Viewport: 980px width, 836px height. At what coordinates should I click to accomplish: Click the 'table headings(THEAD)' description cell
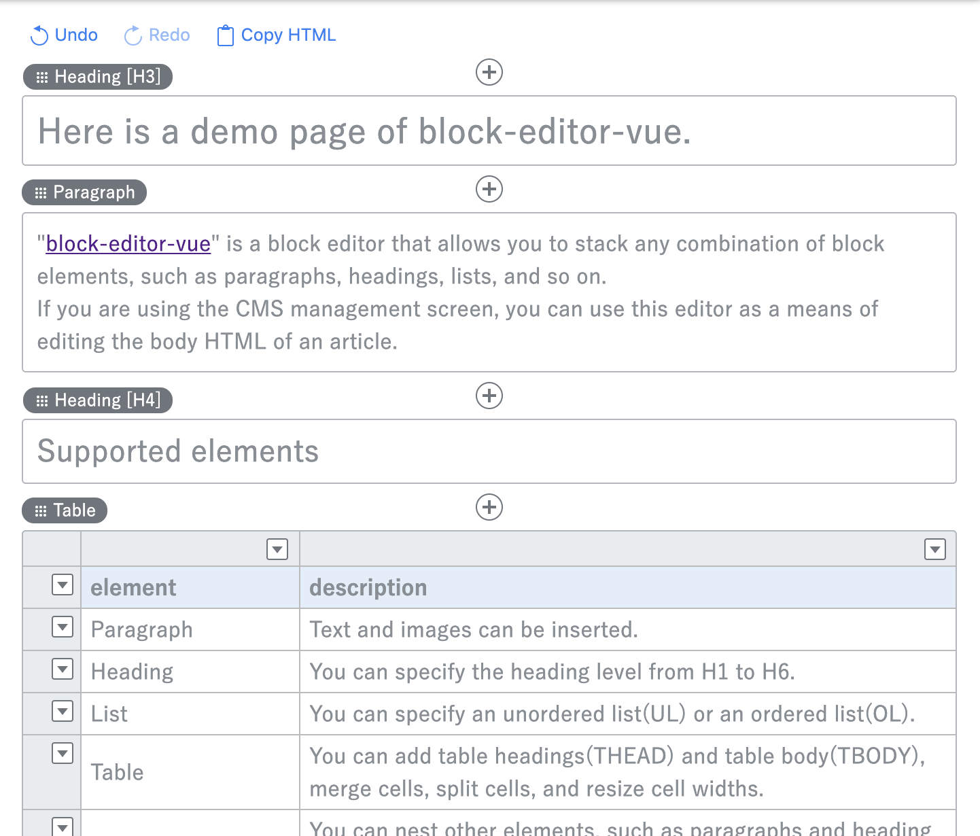628,773
